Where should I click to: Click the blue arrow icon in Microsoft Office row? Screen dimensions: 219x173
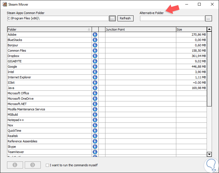95,93
